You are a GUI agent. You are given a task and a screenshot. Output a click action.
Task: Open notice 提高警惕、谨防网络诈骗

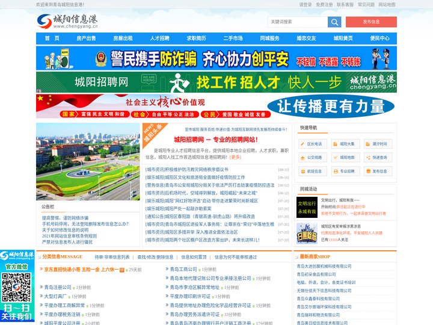point(65,218)
